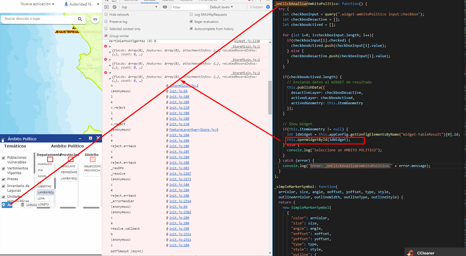Image resolution: width=466 pixels, height=256 pixels.
Task: Click the magnifier icon in map search box
Action: pos(80,19)
